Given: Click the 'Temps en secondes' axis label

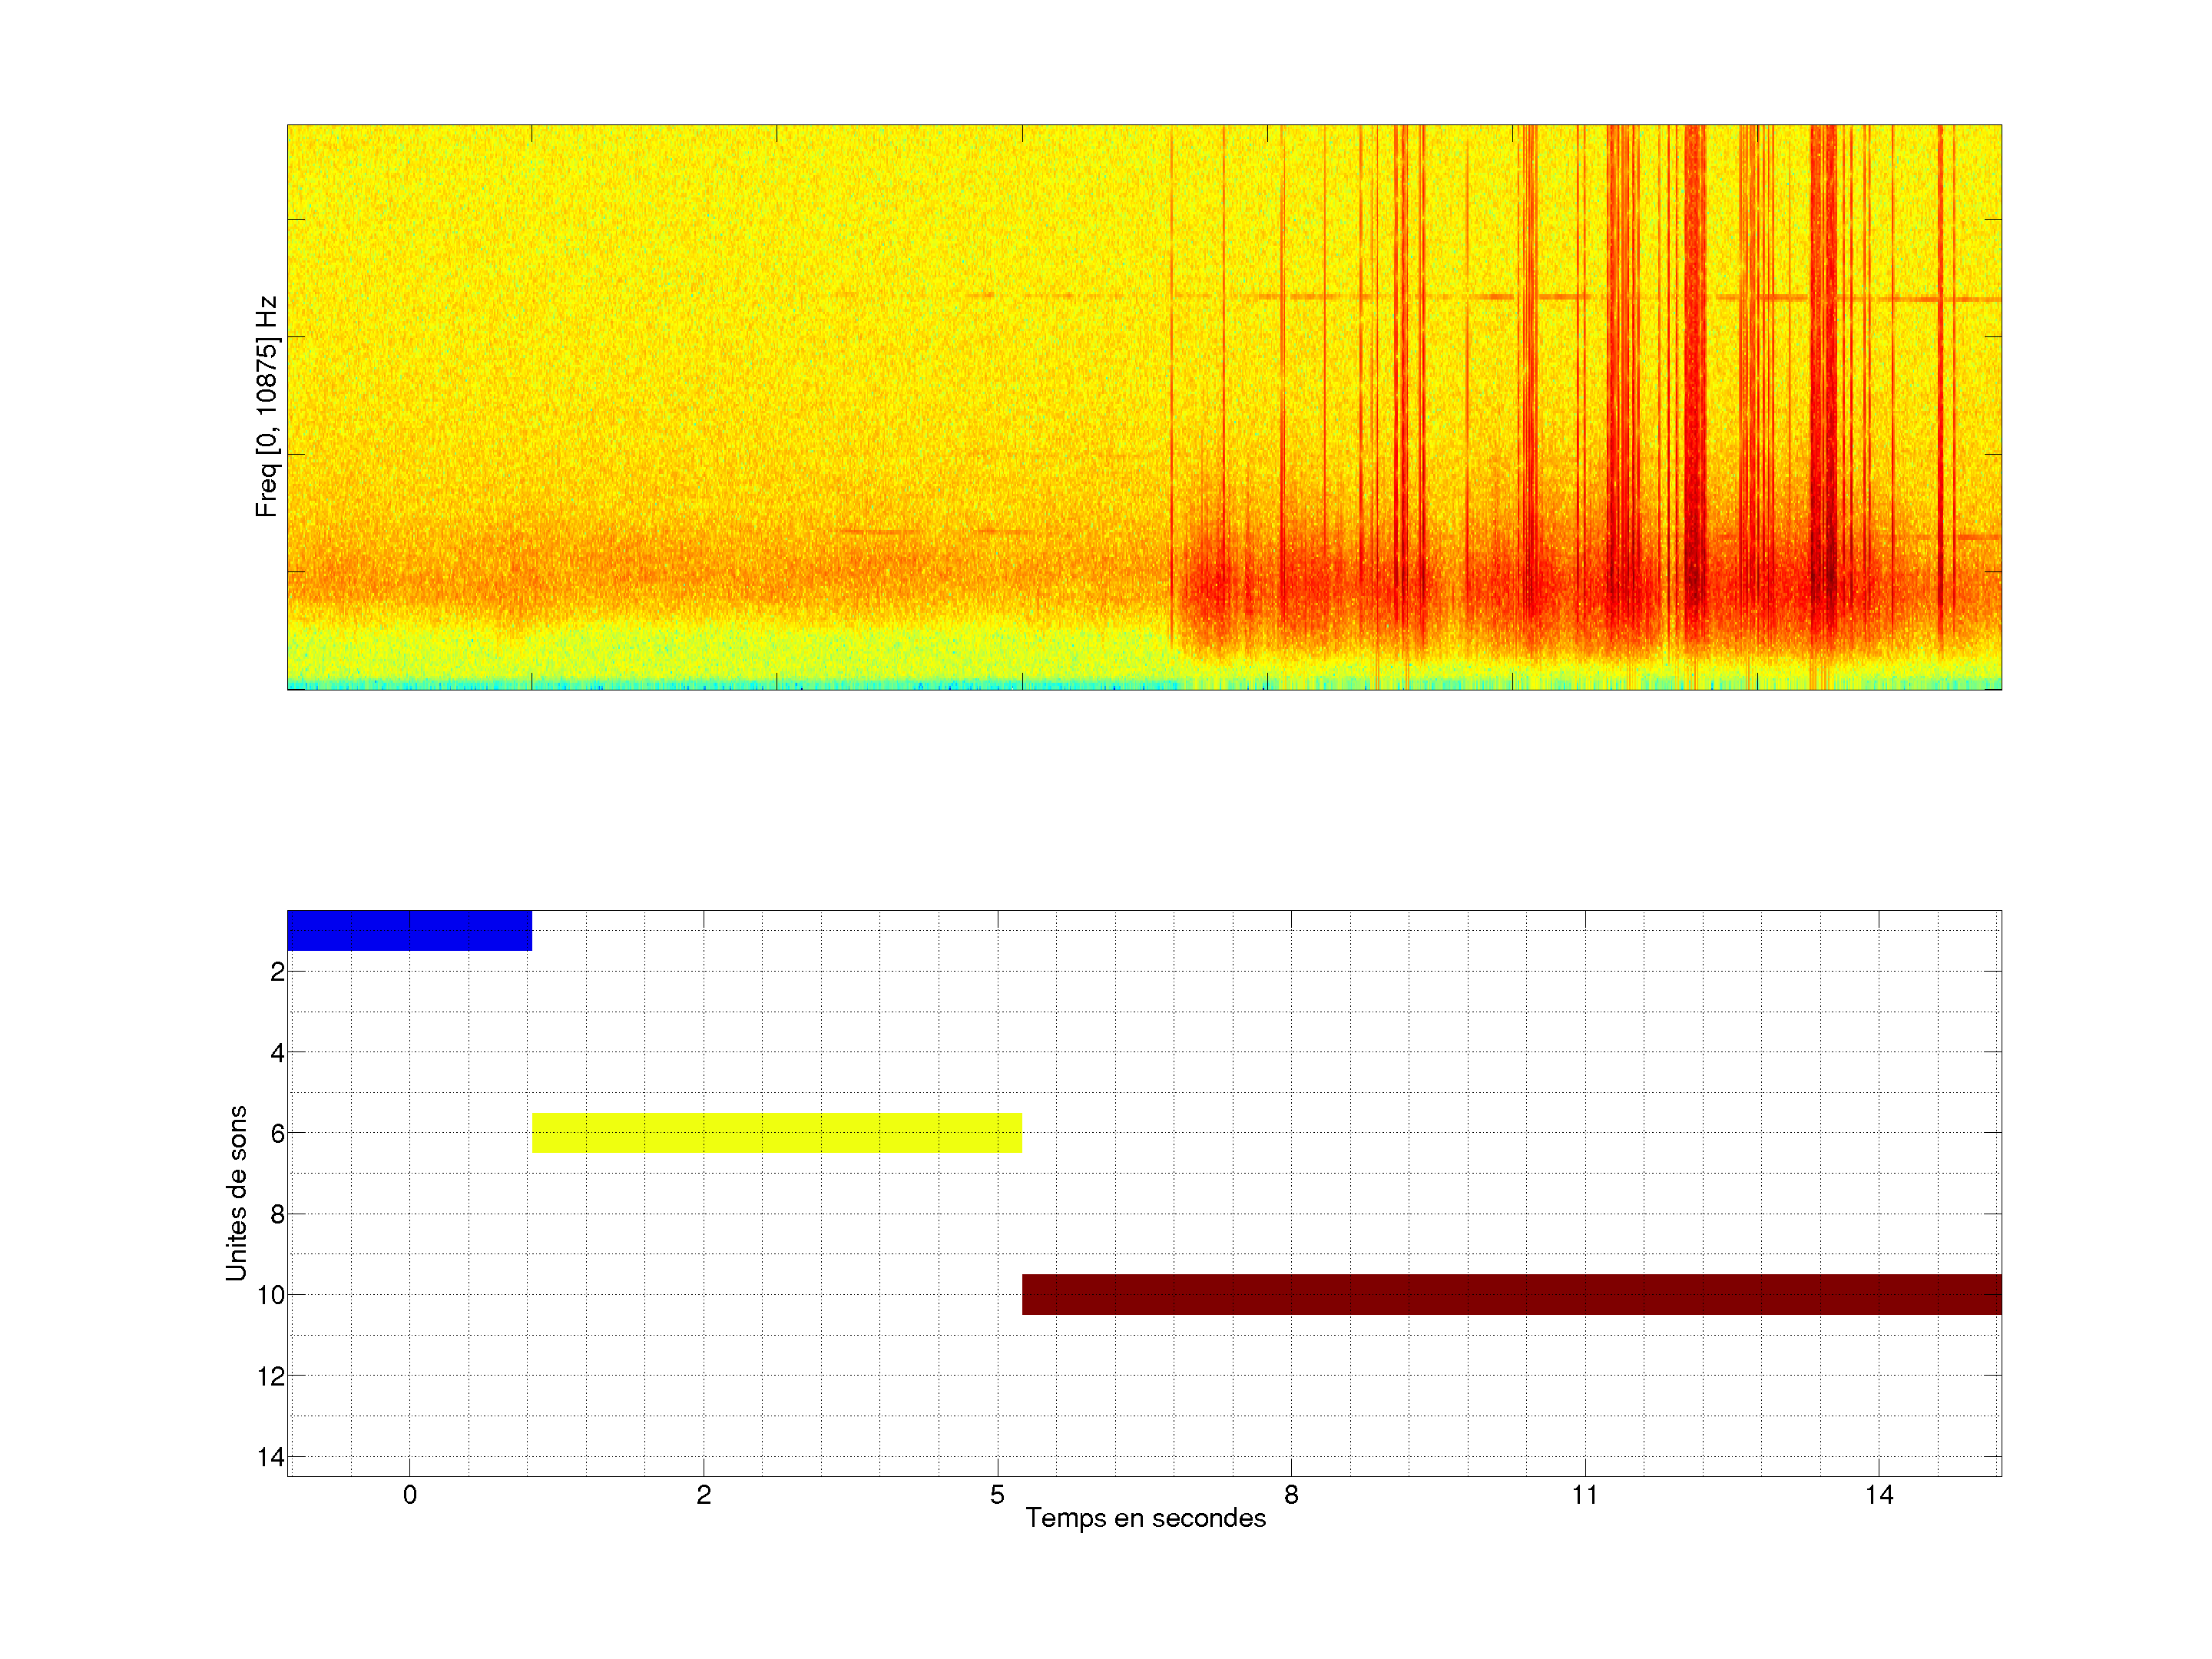Looking at the screenshot, I should coord(1145,1518).
